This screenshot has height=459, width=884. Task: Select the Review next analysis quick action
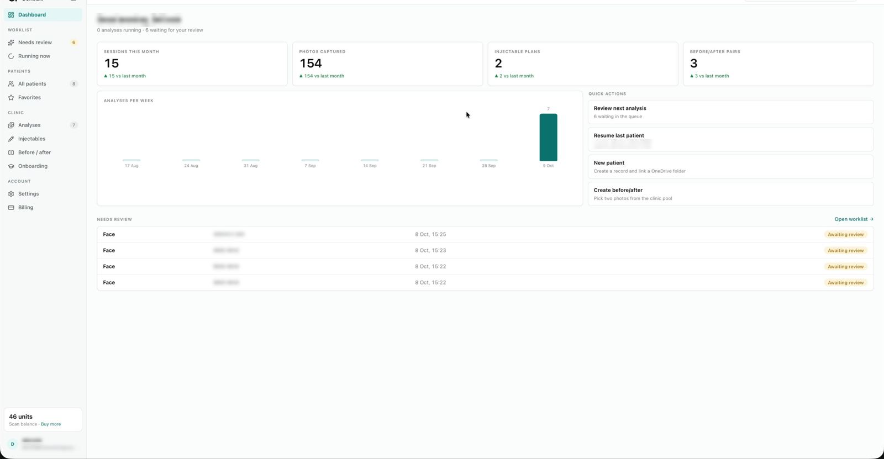(730, 112)
